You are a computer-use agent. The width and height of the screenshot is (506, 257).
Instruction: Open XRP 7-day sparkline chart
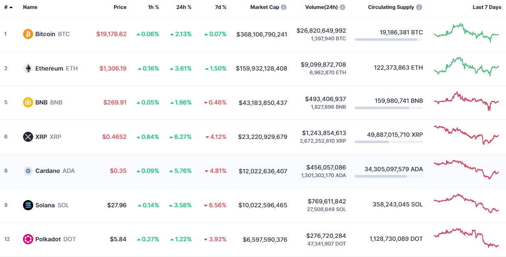[466, 135]
